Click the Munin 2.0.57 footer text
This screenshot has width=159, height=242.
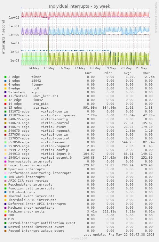[79, 238]
